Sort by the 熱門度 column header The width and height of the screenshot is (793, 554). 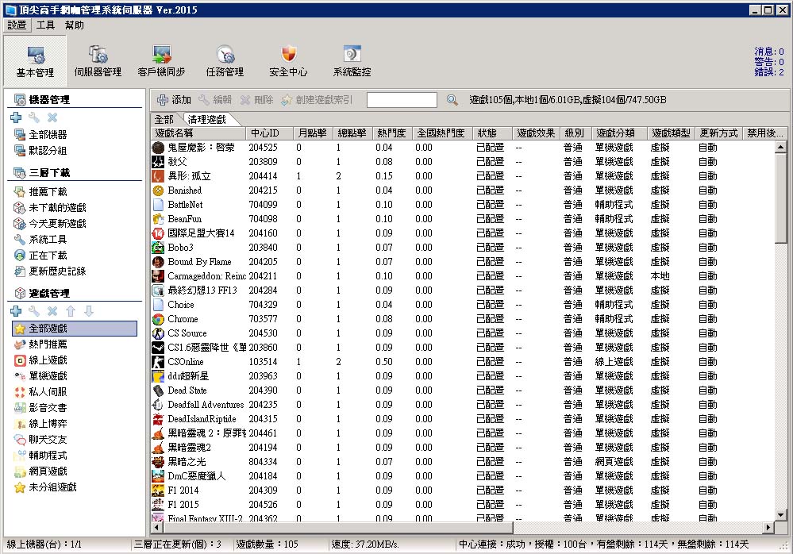[392, 133]
